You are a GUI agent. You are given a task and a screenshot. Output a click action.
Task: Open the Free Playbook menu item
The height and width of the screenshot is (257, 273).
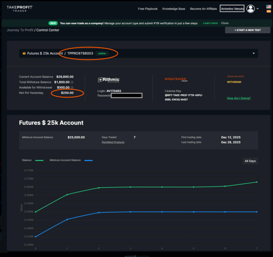pos(148,9)
